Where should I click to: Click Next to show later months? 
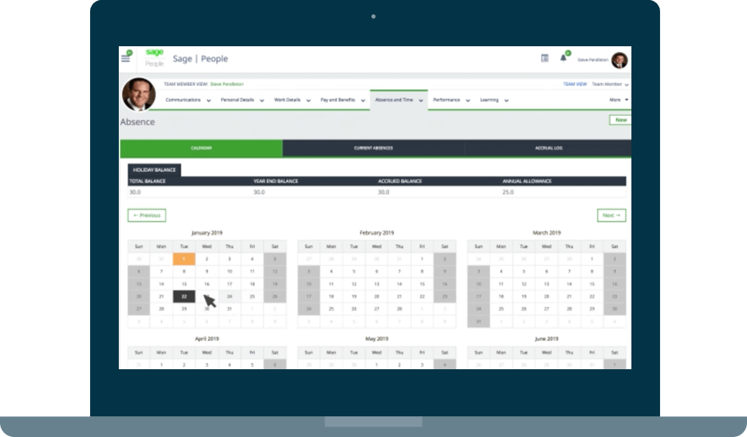pos(611,215)
